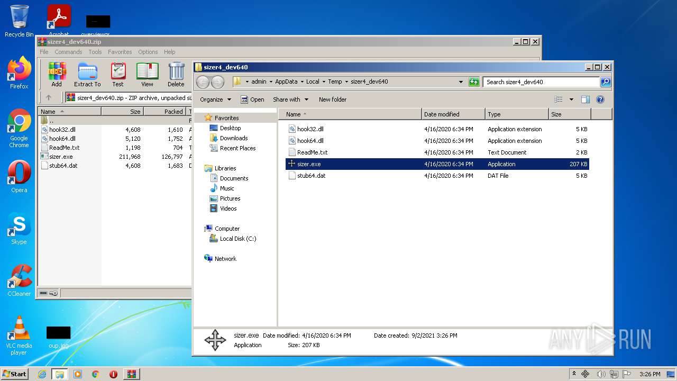Select Videos library

click(x=228, y=208)
